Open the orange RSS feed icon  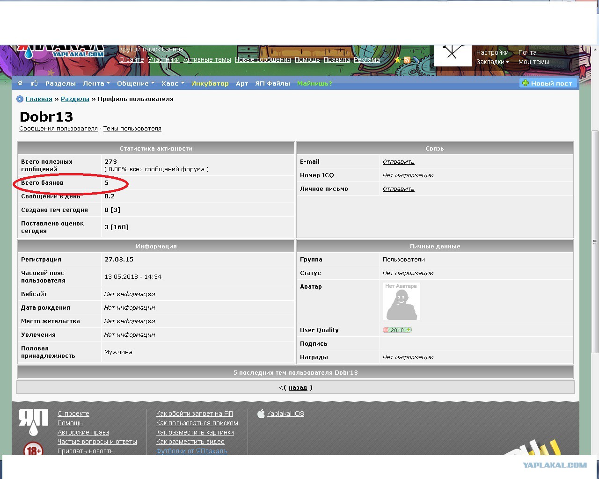coord(407,60)
